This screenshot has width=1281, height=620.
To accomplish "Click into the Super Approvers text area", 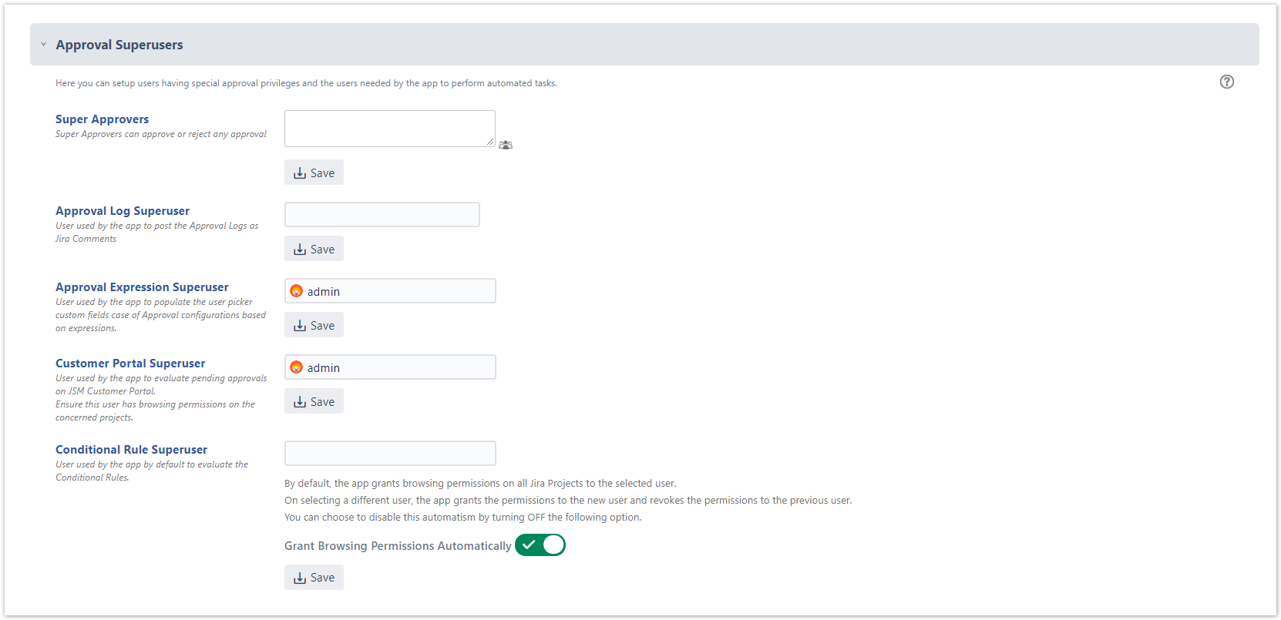I will (389, 128).
